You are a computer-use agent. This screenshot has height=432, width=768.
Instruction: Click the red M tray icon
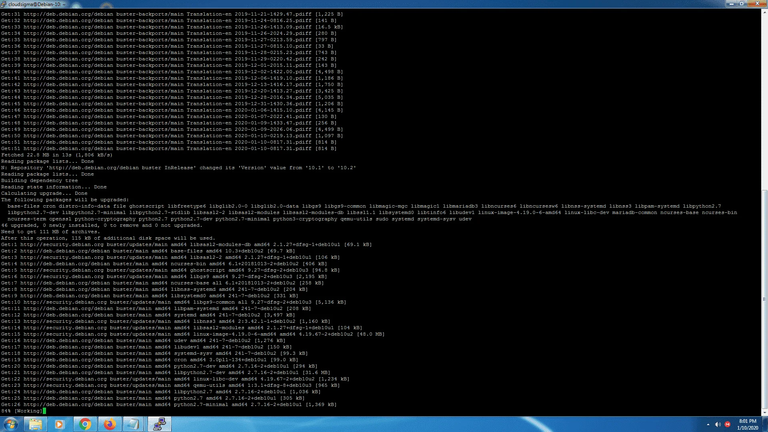coord(728,424)
